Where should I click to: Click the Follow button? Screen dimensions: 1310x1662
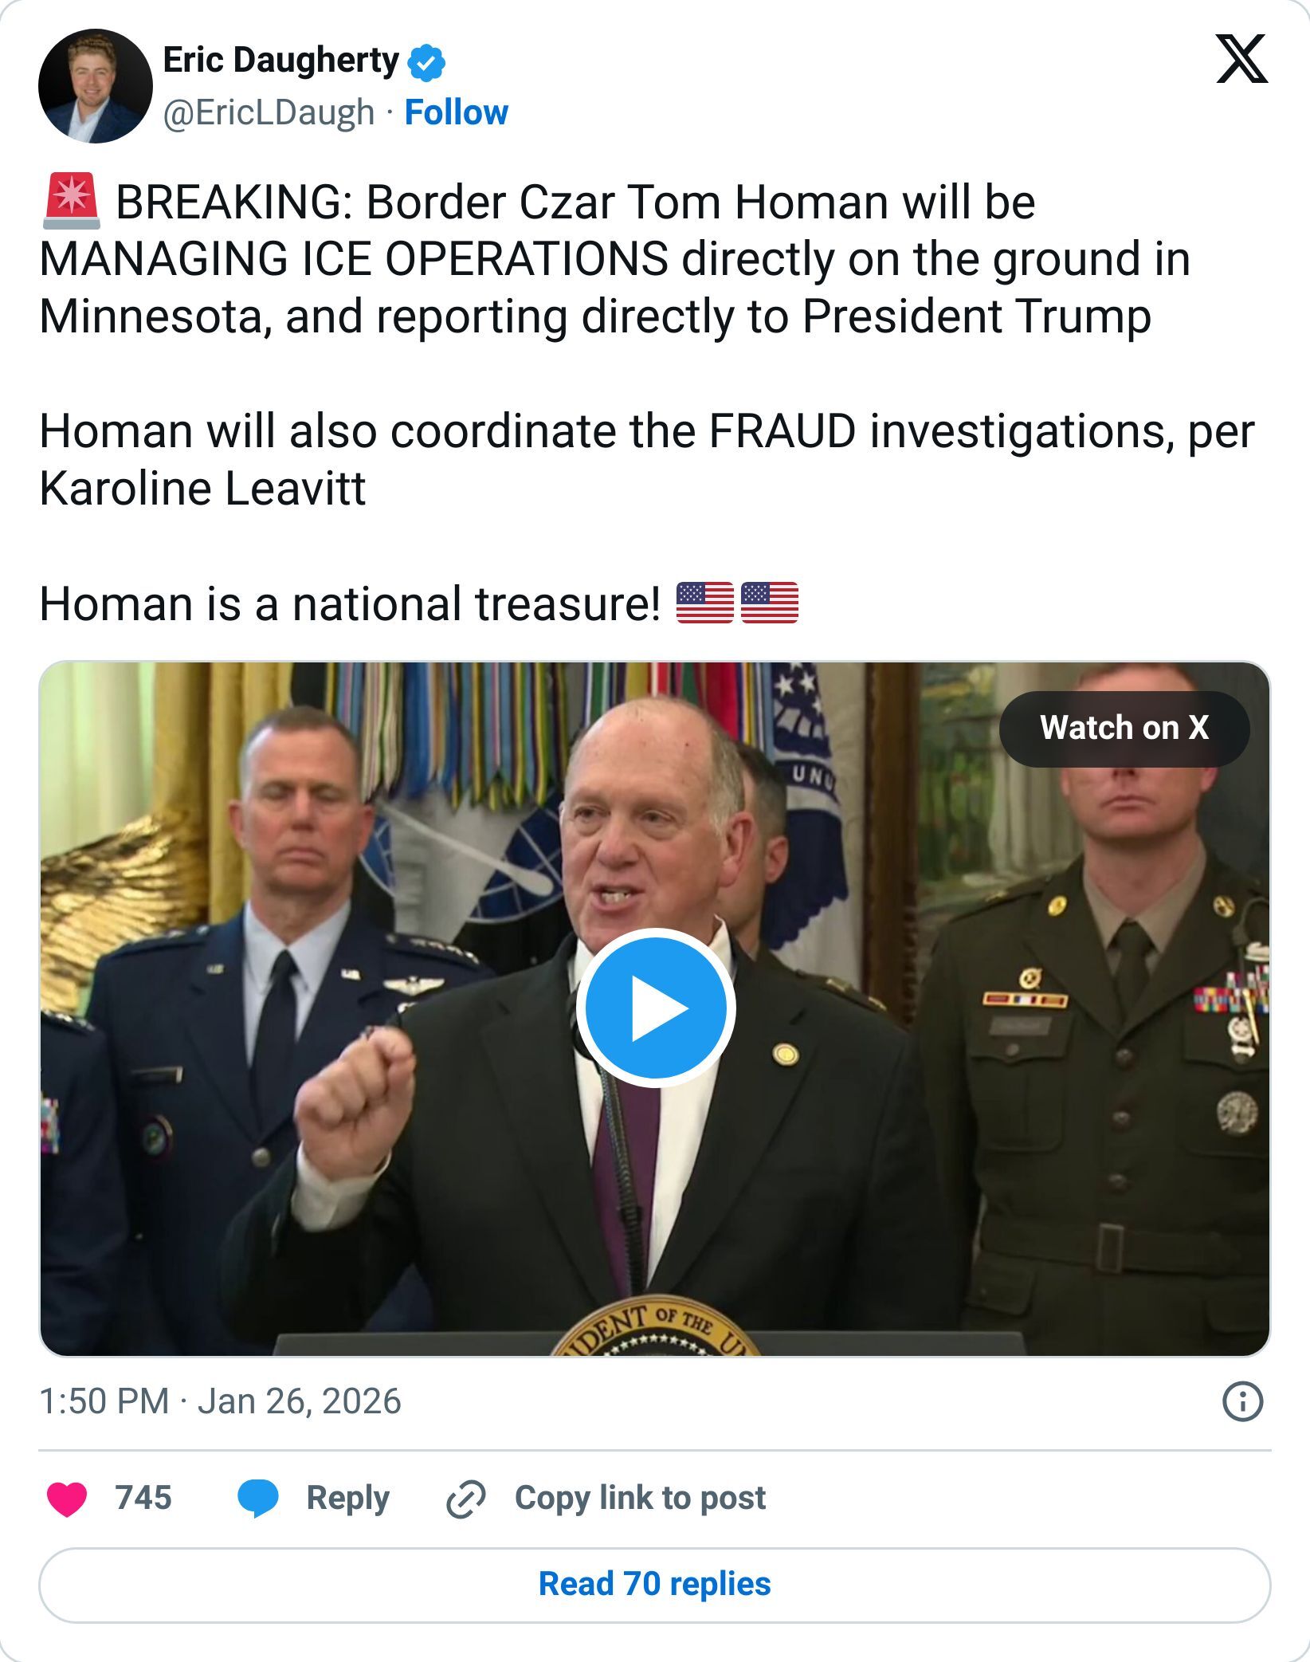[454, 113]
